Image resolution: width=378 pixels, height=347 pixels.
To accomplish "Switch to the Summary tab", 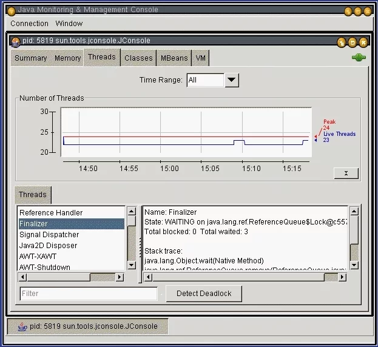I will point(30,58).
